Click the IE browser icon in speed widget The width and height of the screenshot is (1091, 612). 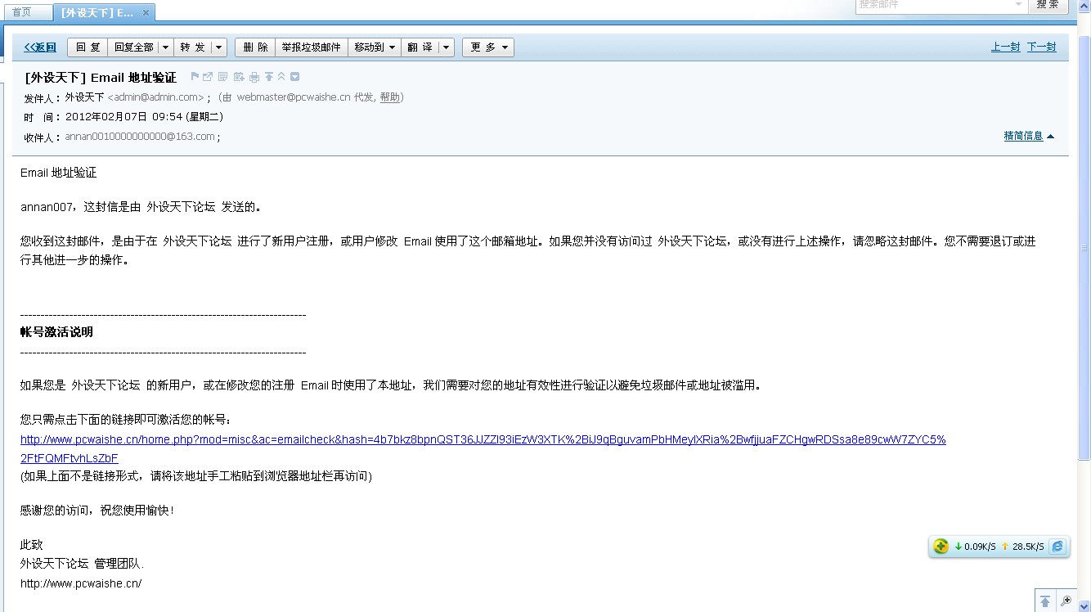pyautogui.click(x=1057, y=547)
